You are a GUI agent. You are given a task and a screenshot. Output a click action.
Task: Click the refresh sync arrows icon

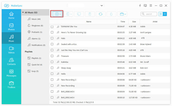pyautogui.click(x=101, y=14)
